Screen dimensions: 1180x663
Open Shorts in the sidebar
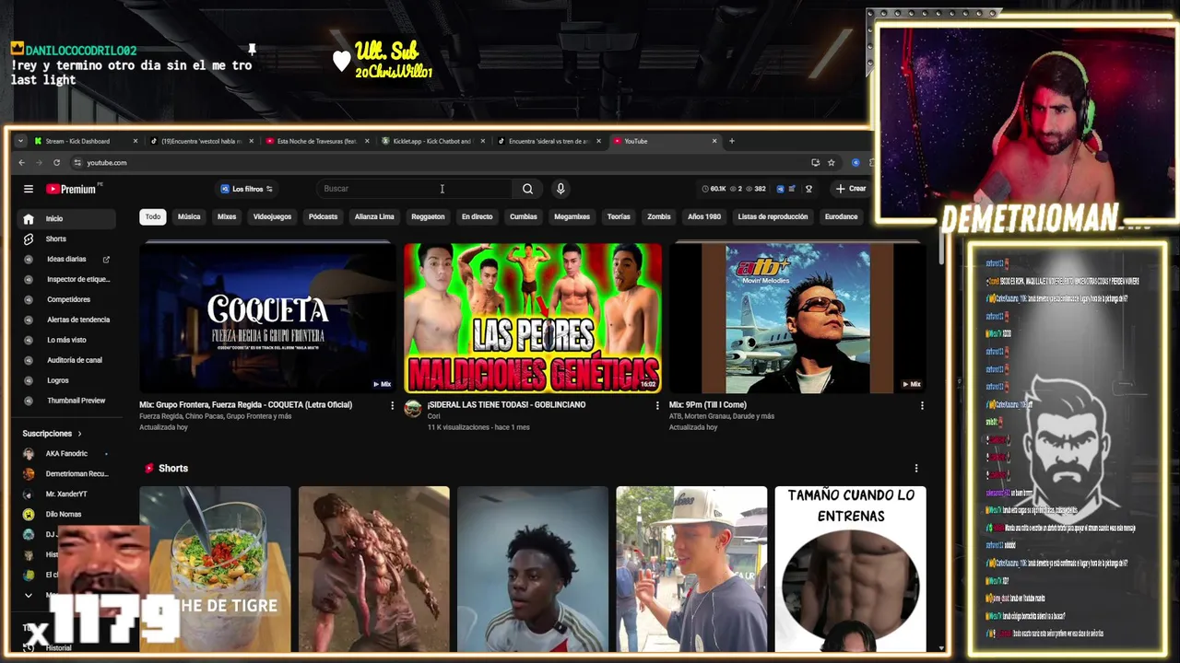[67, 238]
